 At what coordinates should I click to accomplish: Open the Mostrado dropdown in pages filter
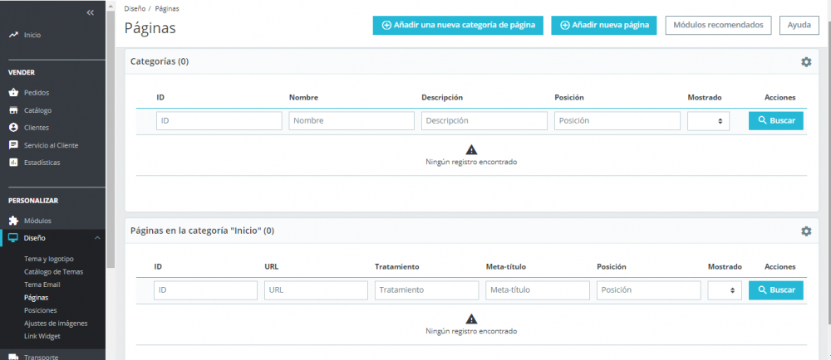[x=725, y=290]
